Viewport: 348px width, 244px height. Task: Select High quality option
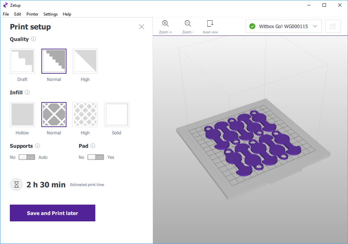click(85, 61)
